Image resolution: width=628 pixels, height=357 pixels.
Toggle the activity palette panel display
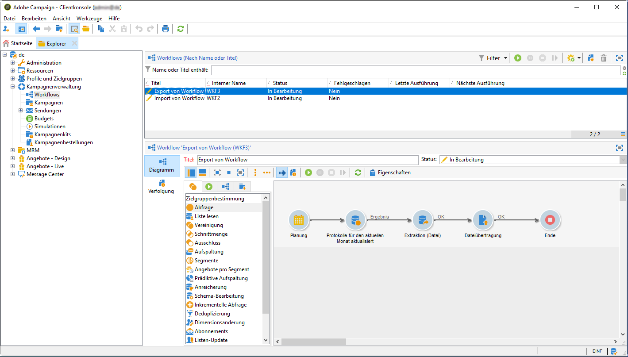[191, 173]
